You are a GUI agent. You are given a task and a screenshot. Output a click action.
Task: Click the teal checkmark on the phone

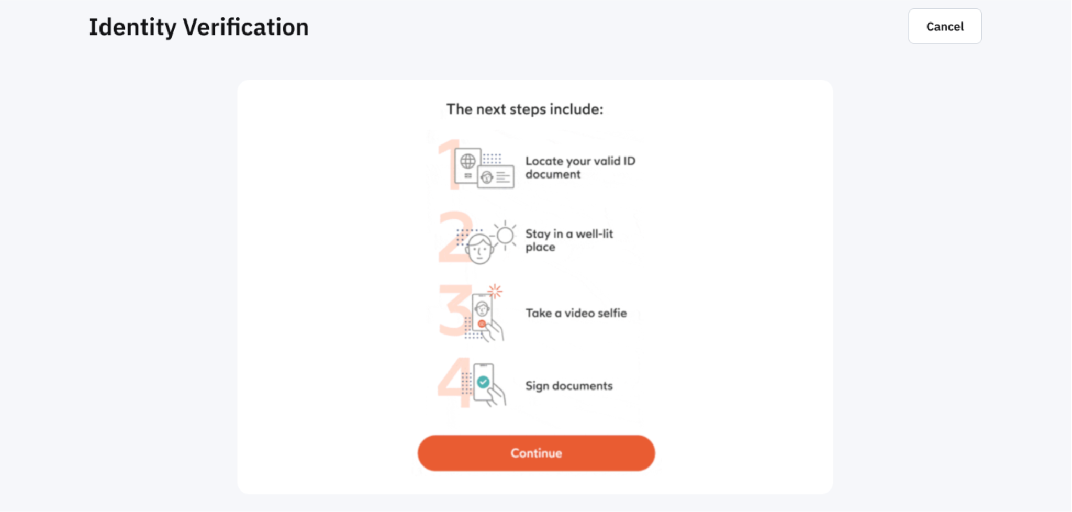pos(483,382)
